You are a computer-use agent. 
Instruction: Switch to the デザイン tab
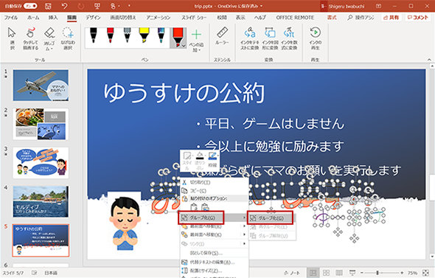(93, 18)
